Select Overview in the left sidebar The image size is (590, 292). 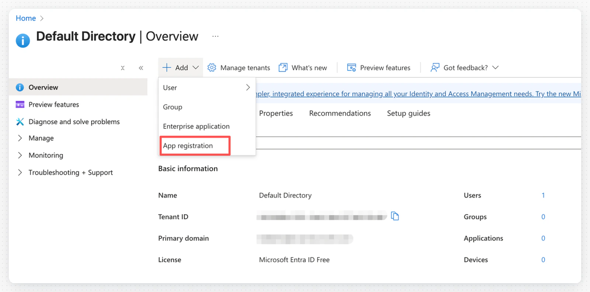(78, 87)
